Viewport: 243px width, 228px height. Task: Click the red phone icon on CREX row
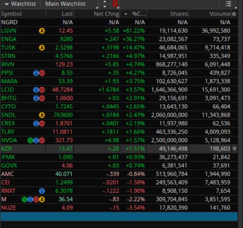42,123
